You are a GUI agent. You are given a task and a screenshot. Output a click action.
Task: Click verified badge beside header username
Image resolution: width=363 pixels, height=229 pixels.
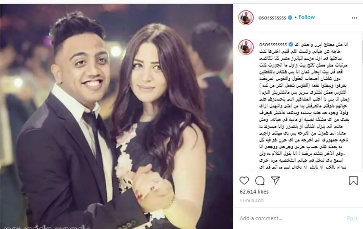(x=290, y=18)
